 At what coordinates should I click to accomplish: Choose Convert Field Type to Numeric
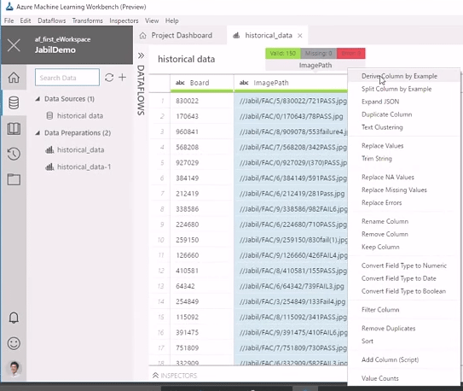click(x=404, y=266)
